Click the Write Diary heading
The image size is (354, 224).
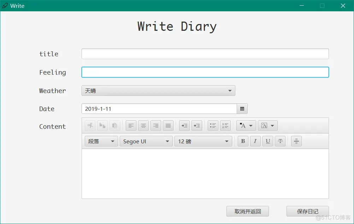tap(177, 27)
